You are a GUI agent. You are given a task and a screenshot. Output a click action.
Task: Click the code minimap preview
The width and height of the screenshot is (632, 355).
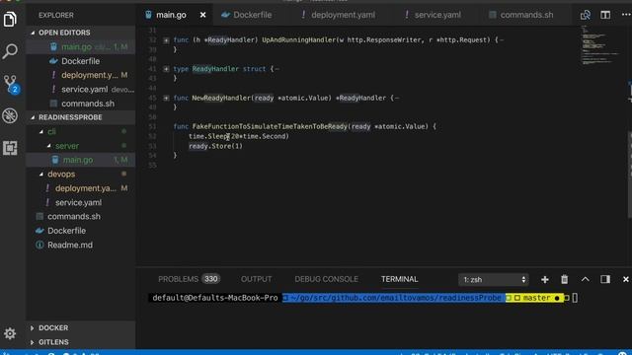pyautogui.click(x=600, y=45)
